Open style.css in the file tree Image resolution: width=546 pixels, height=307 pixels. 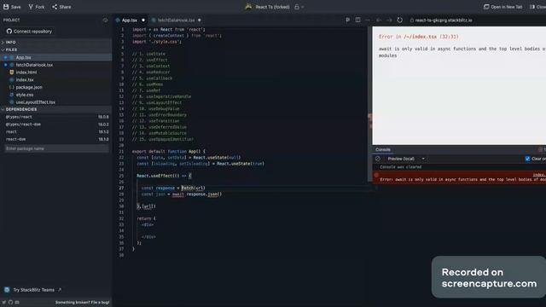(25, 95)
